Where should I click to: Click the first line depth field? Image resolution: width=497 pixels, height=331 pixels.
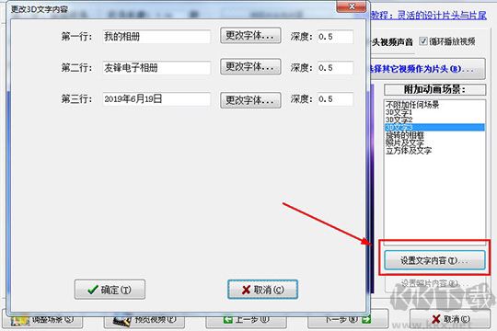(335, 37)
